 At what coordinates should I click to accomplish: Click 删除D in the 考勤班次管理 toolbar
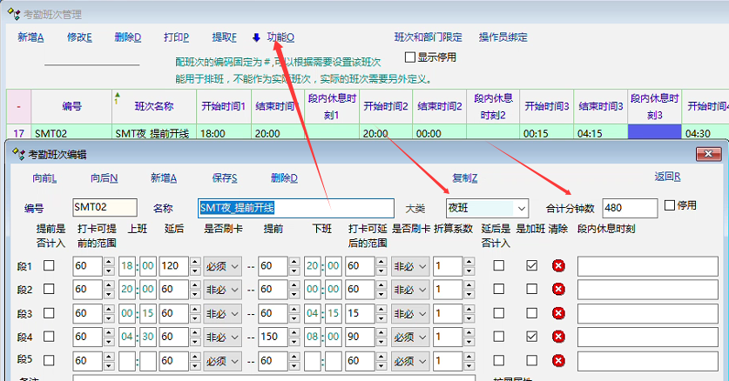(x=128, y=37)
